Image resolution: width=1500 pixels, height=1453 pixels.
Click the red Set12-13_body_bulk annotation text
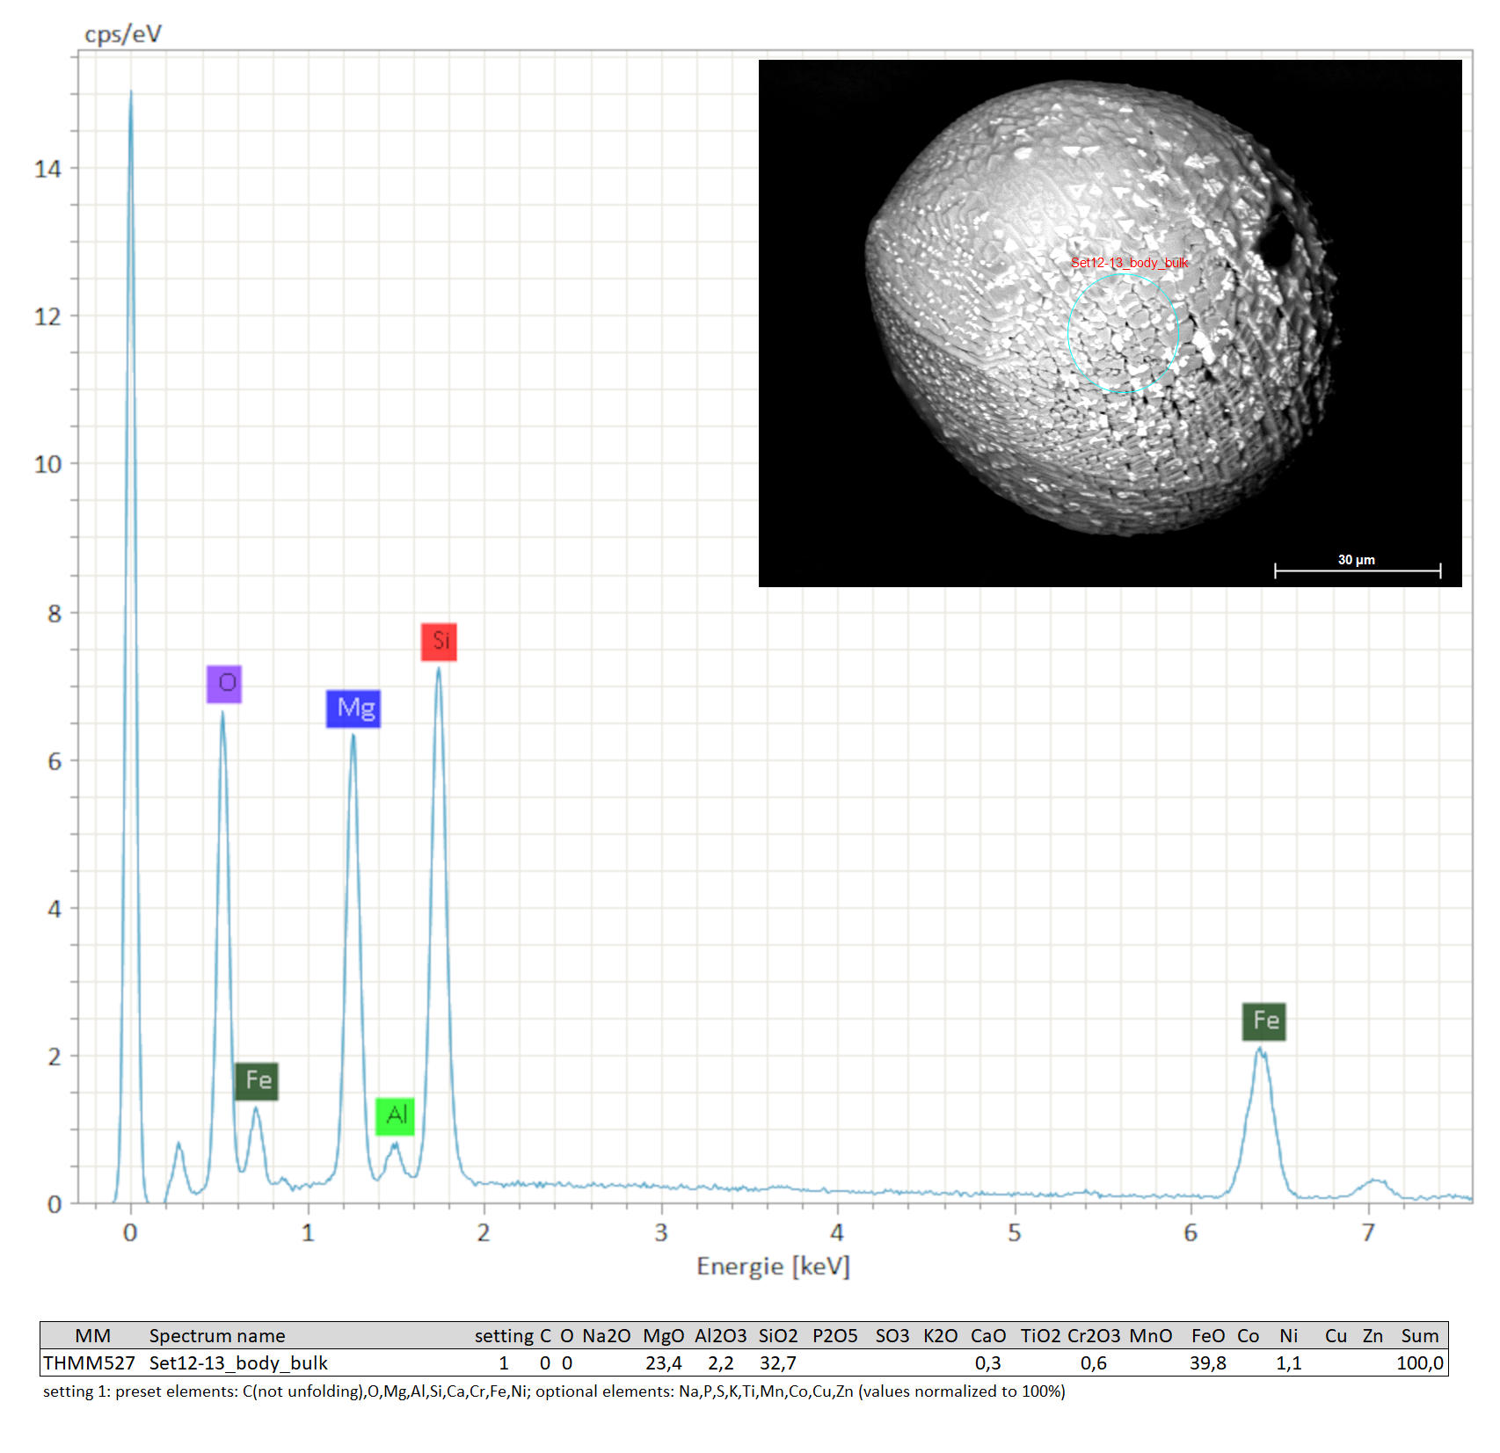pyautogui.click(x=1129, y=262)
